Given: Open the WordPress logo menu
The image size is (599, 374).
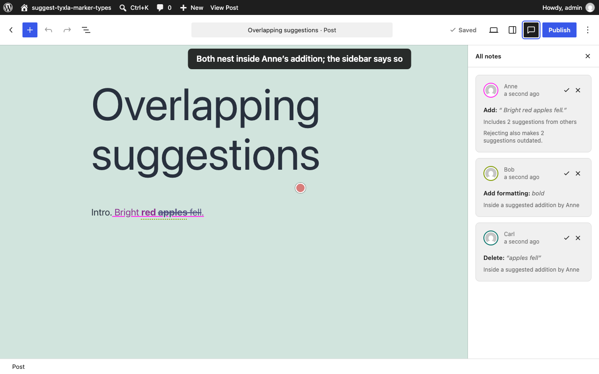Looking at the screenshot, I should click(x=8, y=7).
